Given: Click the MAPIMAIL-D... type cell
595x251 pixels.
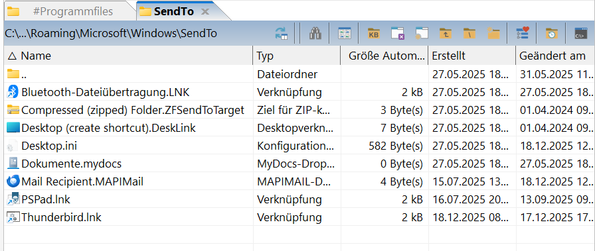Looking at the screenshot, I should [294, 181].
